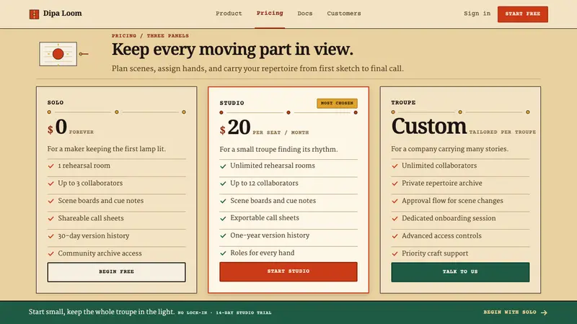The height and width of the screenshot is (324, 577).
Task: Click the SOLO plan title
Action: 56,102
